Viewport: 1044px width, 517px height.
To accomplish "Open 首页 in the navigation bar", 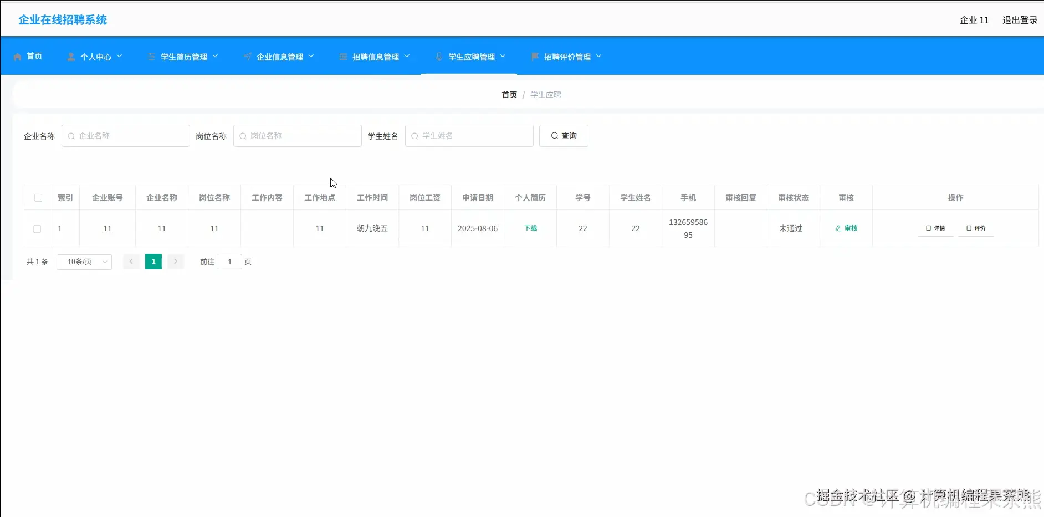I will (x=28, y=56).
